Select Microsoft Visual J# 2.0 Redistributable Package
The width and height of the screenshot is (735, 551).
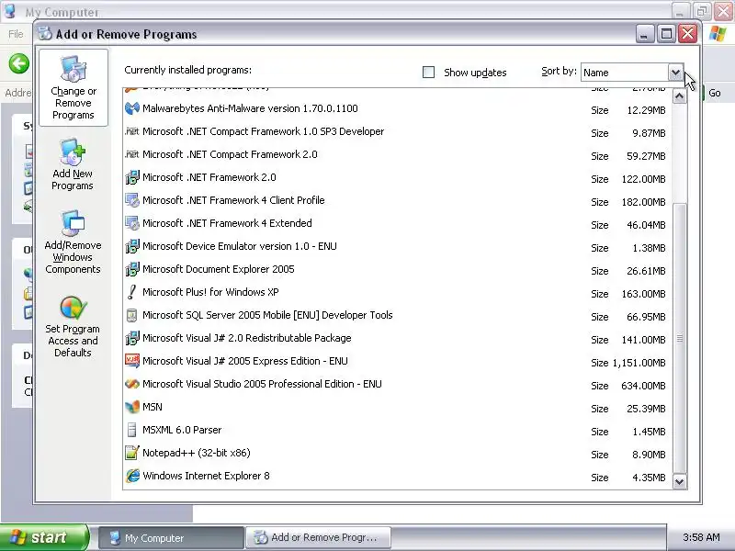tap(398, 339)
